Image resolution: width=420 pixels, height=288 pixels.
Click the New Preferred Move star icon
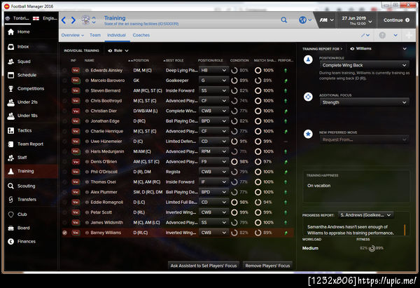click(308, 134)
